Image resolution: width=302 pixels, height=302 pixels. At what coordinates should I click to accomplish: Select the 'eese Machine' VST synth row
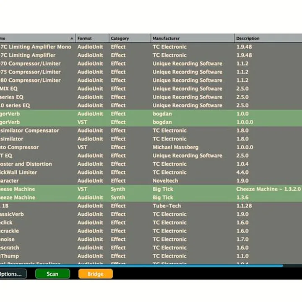click(x=151, y=189)
